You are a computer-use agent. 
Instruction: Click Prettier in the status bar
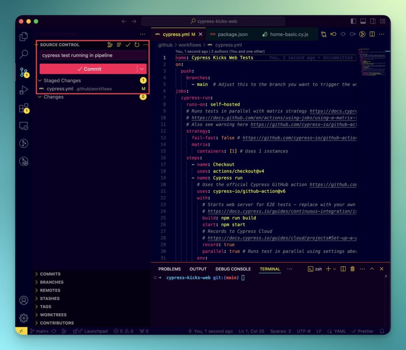(x=362, y=331)
